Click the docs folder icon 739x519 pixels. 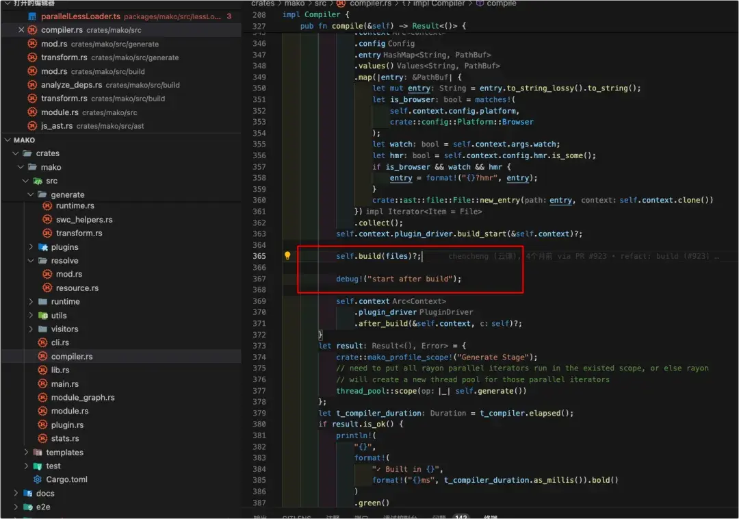point(28,494)
